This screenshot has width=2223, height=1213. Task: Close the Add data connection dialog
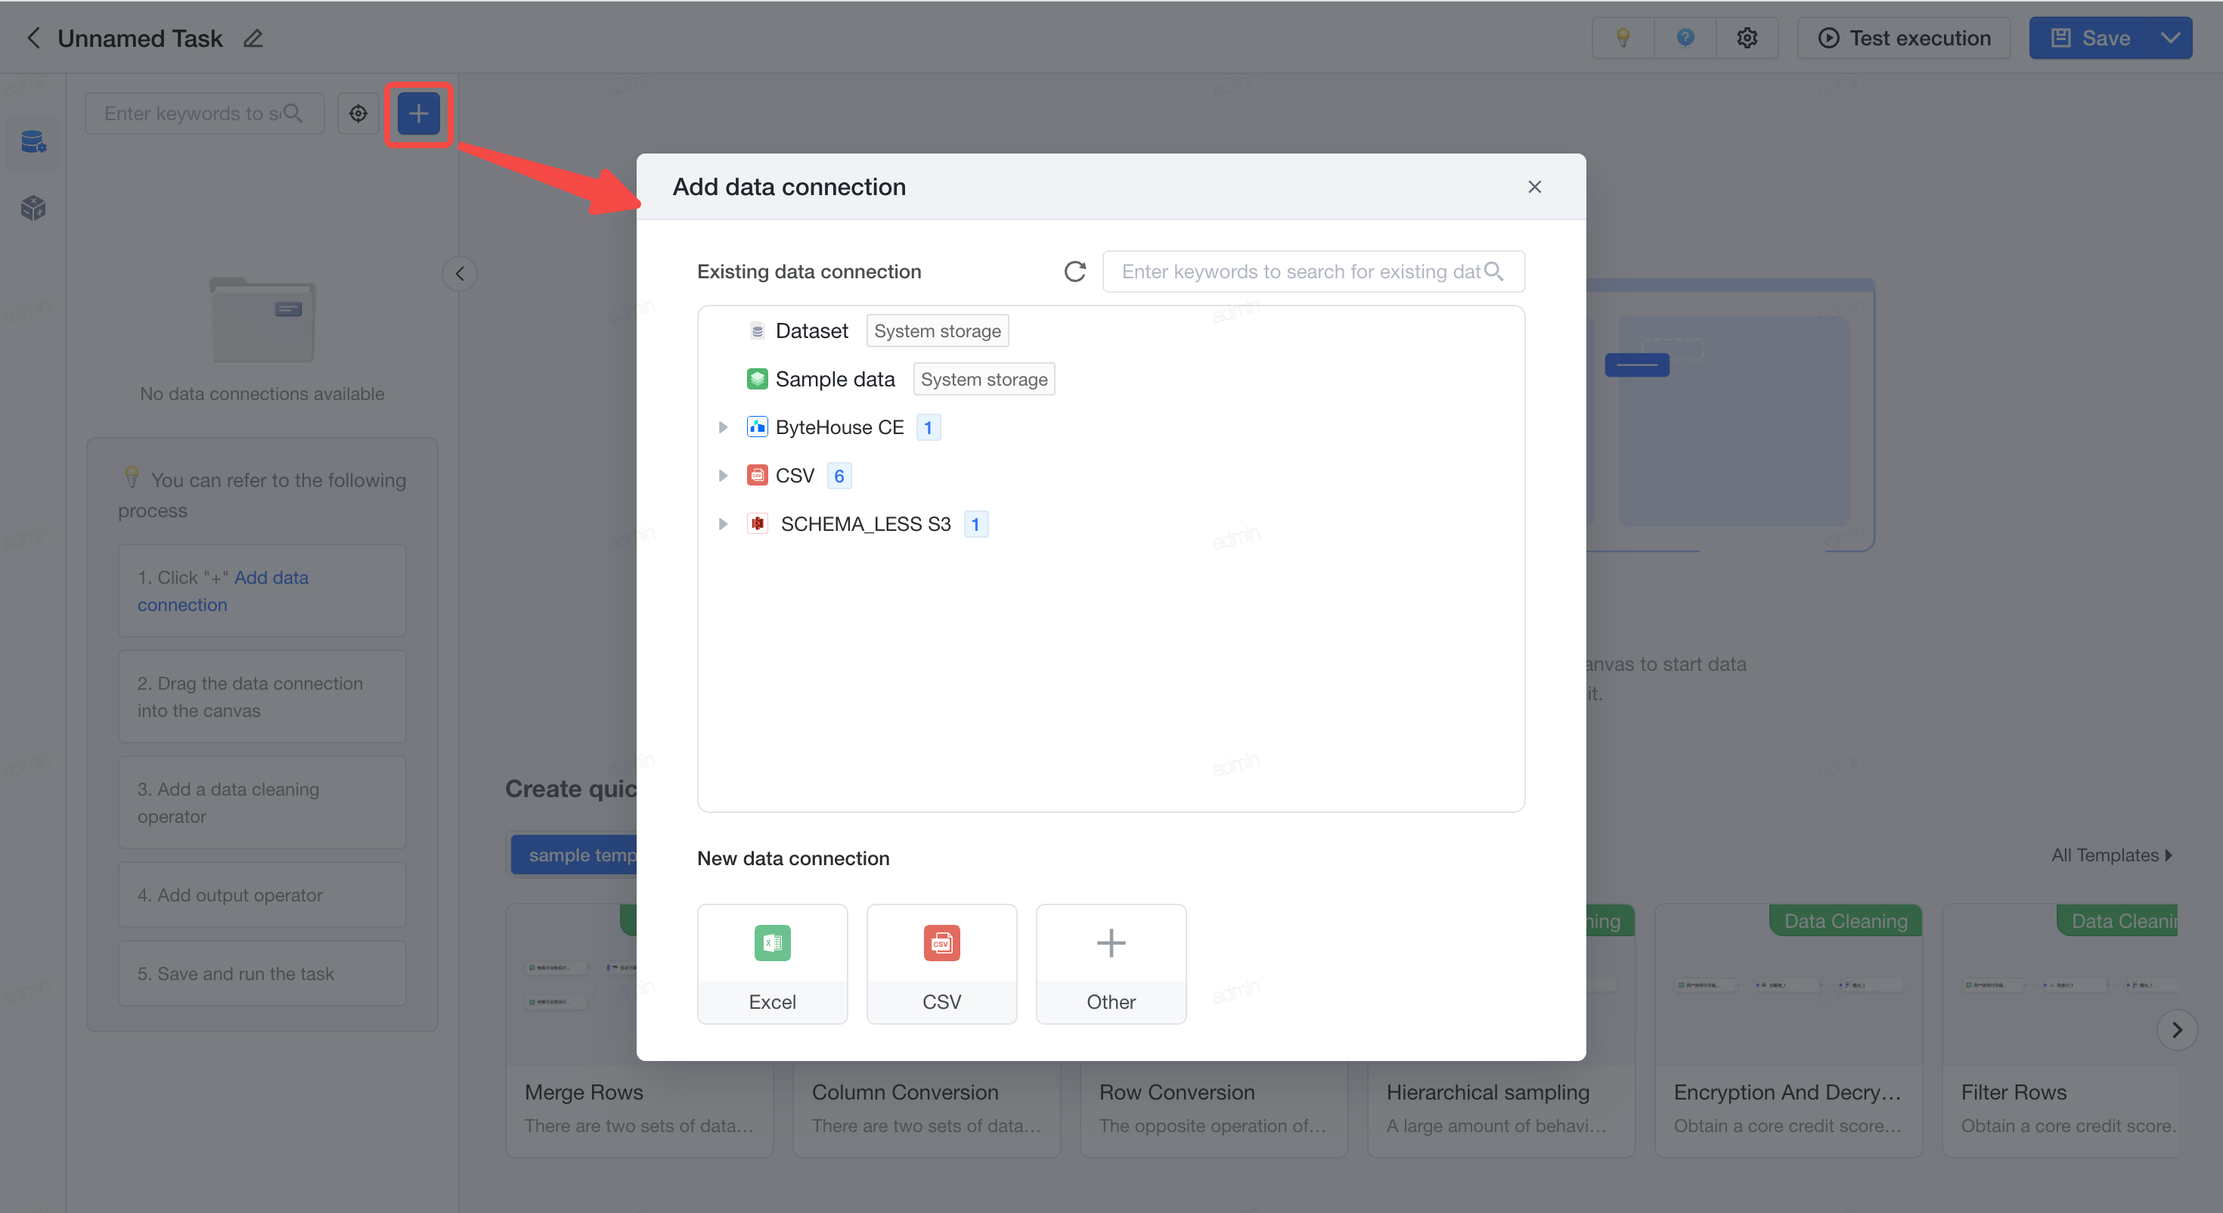tap(1534, 187)
